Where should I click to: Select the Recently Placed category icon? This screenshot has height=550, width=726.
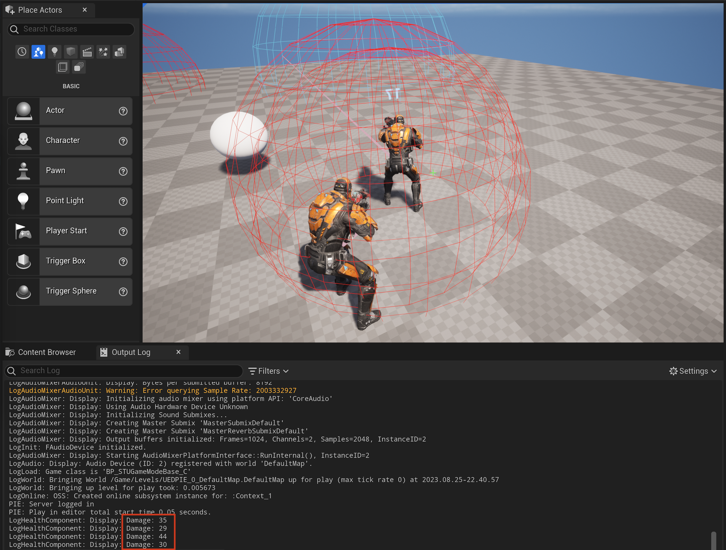pos(22,52)
